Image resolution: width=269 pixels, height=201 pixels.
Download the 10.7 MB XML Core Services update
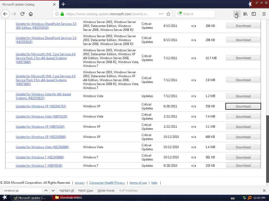click(x=243, y=58)
